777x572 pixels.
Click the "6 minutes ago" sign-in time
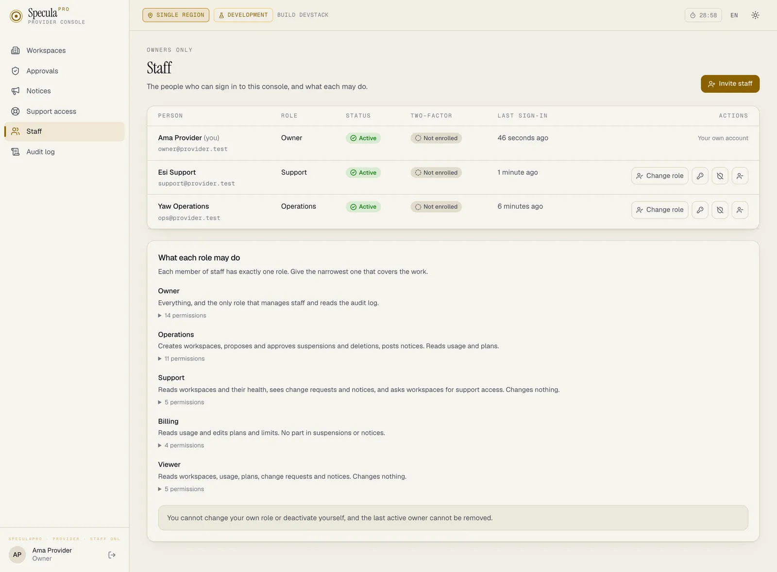pyautogui.click(x=520, y=206)
